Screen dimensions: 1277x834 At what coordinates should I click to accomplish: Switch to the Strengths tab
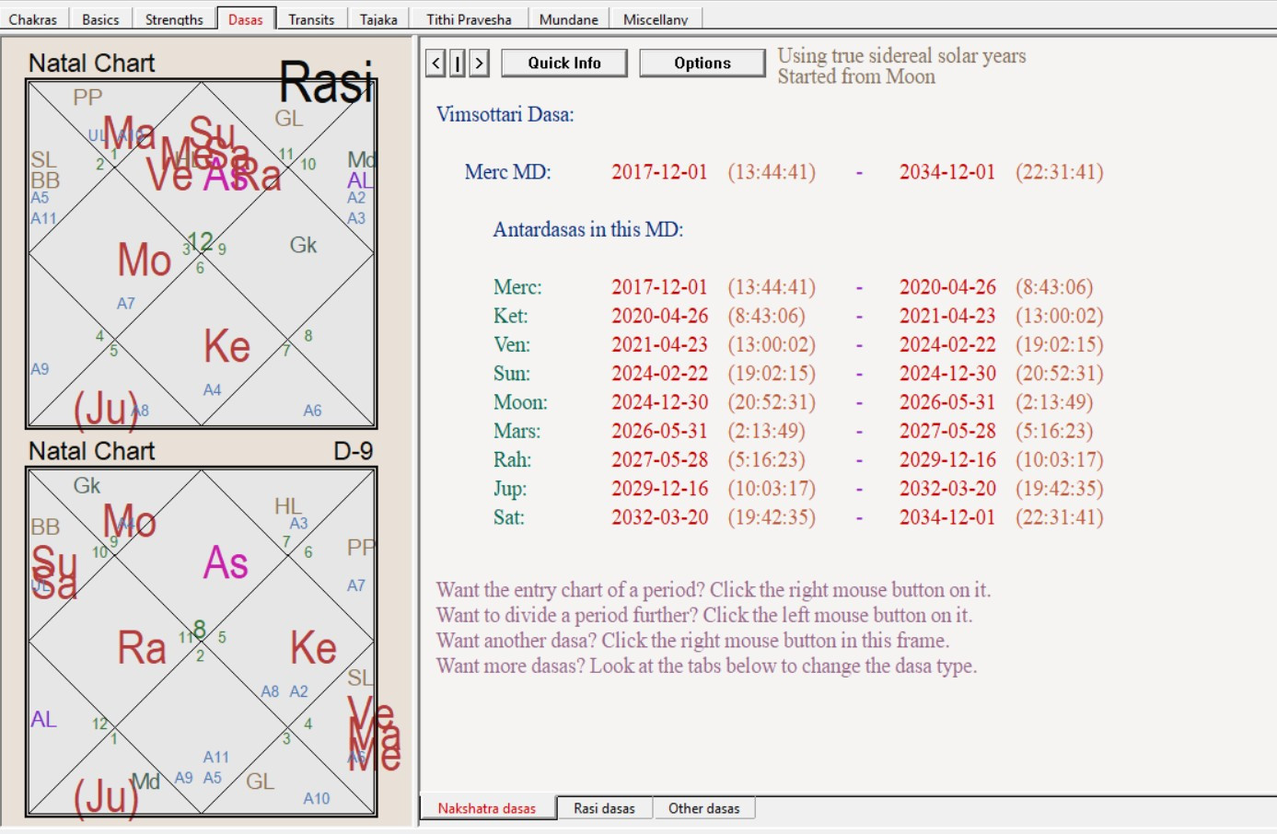[x=174, y=18]
